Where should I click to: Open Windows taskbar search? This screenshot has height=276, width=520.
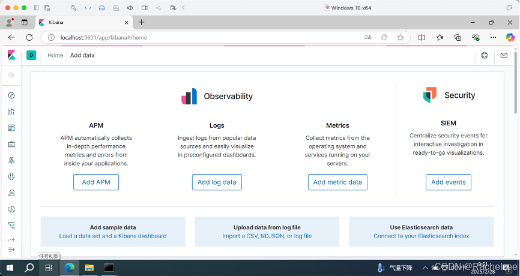29,268
